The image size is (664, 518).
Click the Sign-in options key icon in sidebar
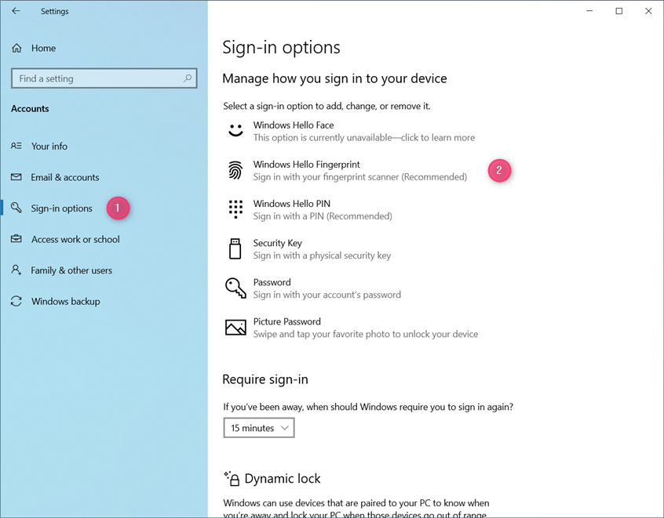click(16, 208)
